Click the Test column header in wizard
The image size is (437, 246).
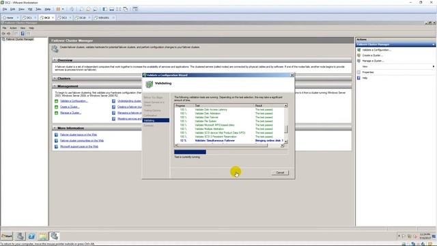click(224, 105)
